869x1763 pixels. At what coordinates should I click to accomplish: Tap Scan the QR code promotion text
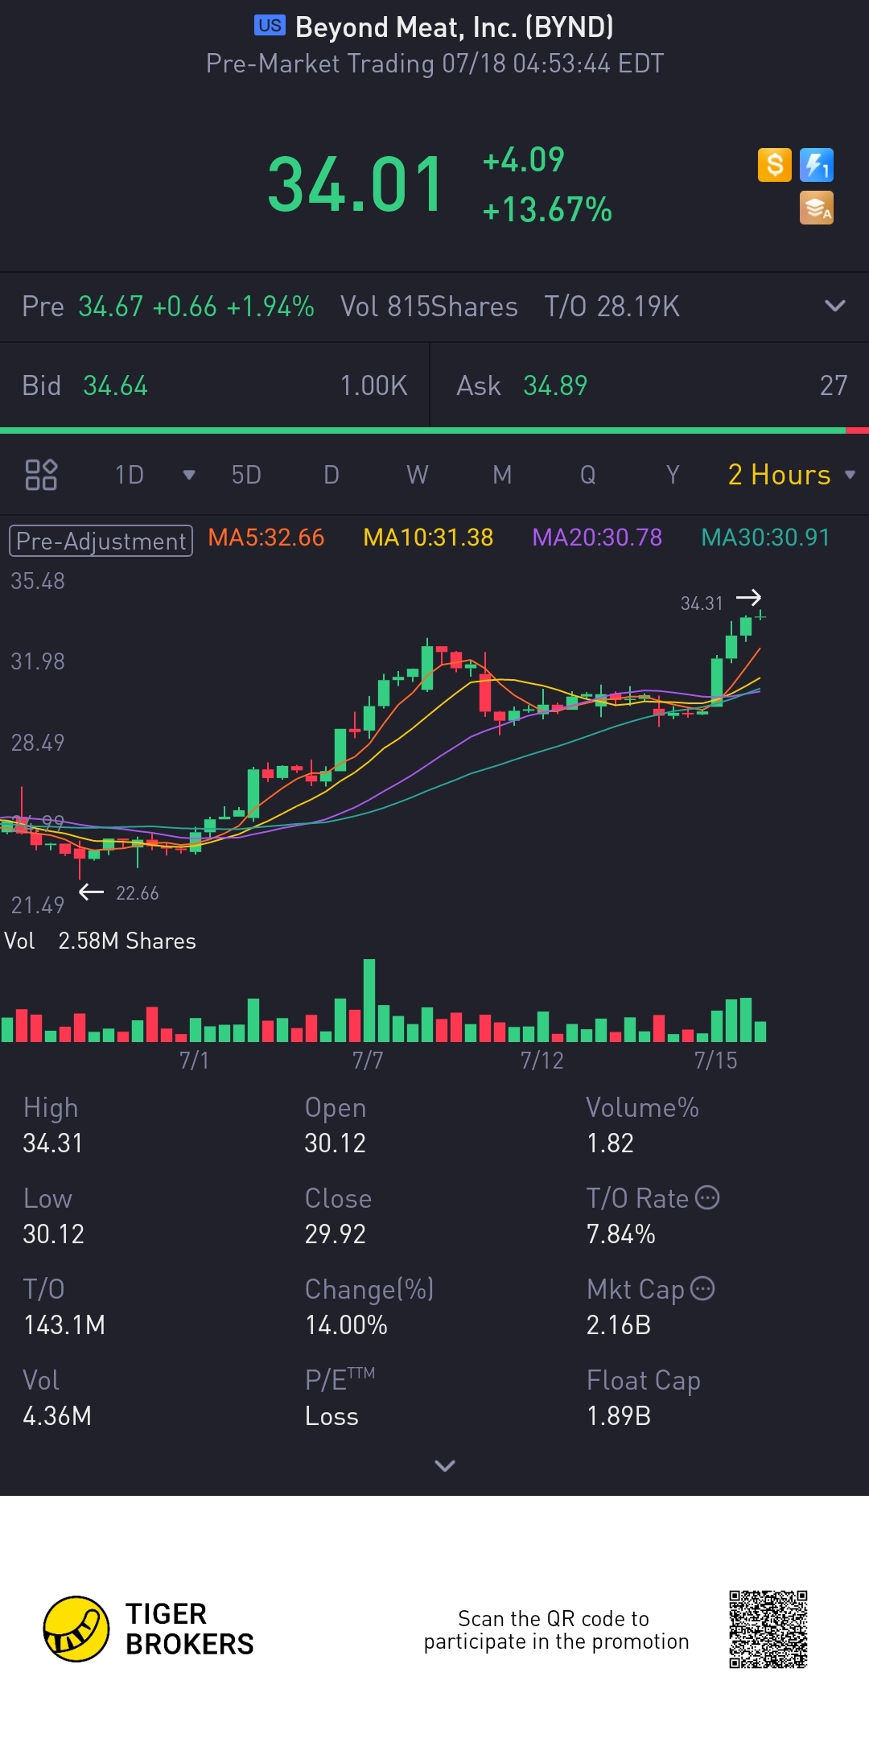[x=556, y=1629]
